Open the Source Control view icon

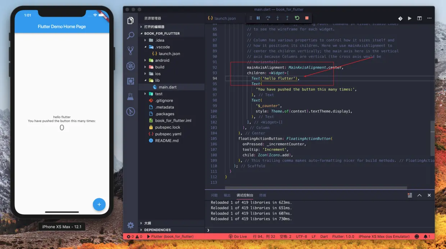(131, 51)
